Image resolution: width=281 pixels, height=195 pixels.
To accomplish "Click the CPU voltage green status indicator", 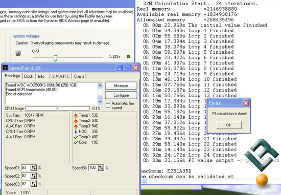I will [128, 56].
